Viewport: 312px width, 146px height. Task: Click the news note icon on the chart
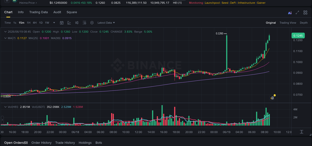[x=272, y=98]
